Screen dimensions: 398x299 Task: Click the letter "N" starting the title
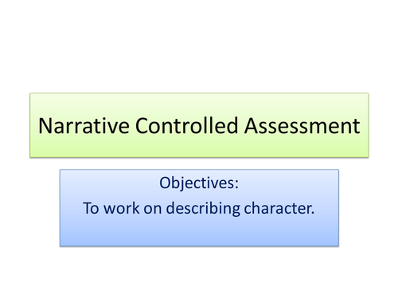click(45, 126)
